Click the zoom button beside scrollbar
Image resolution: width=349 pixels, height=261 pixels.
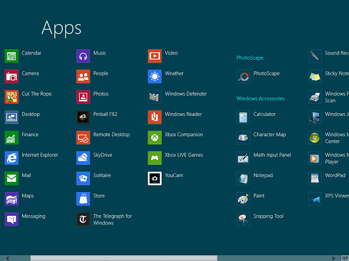(345, 258)
